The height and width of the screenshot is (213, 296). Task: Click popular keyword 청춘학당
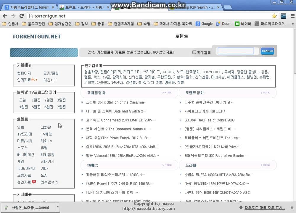[91, 72]
